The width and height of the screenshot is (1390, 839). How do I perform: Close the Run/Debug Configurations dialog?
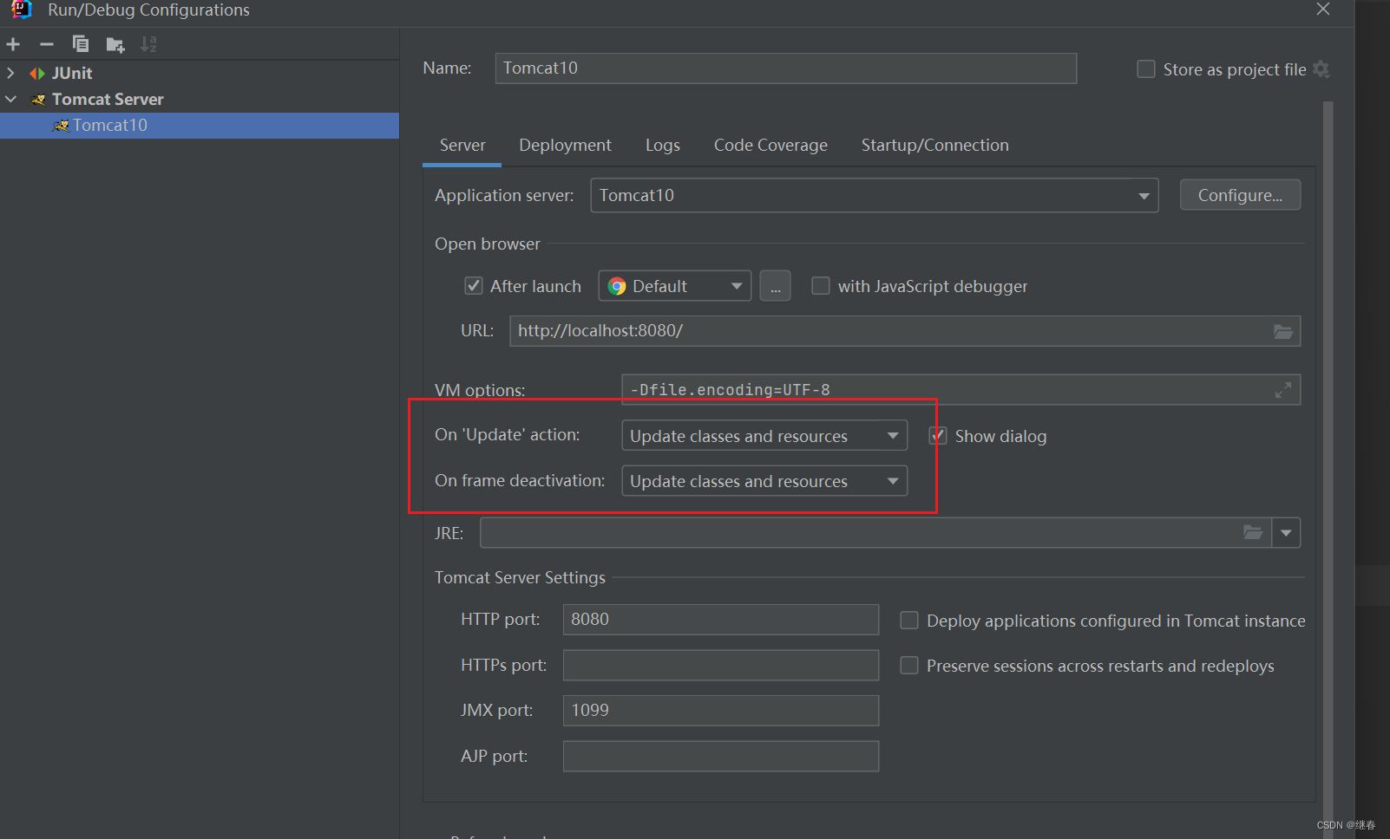coord(1323,9)
